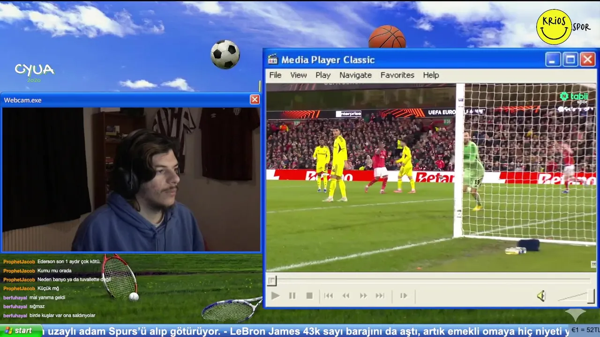Close the Media Player Classic window
Image resolution: width=600 pixels, height=337 pixels.
point(588,59)
